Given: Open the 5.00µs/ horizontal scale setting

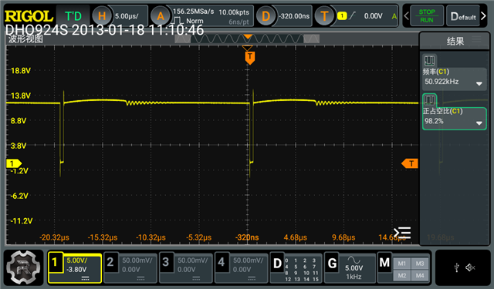Looking at the screenshot, I should (127, 16).
